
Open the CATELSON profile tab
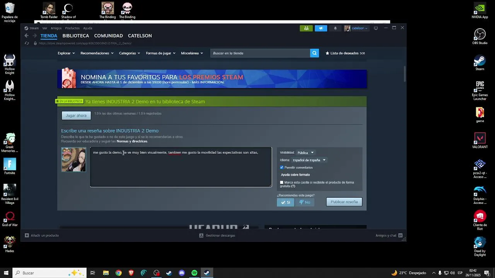140,36
